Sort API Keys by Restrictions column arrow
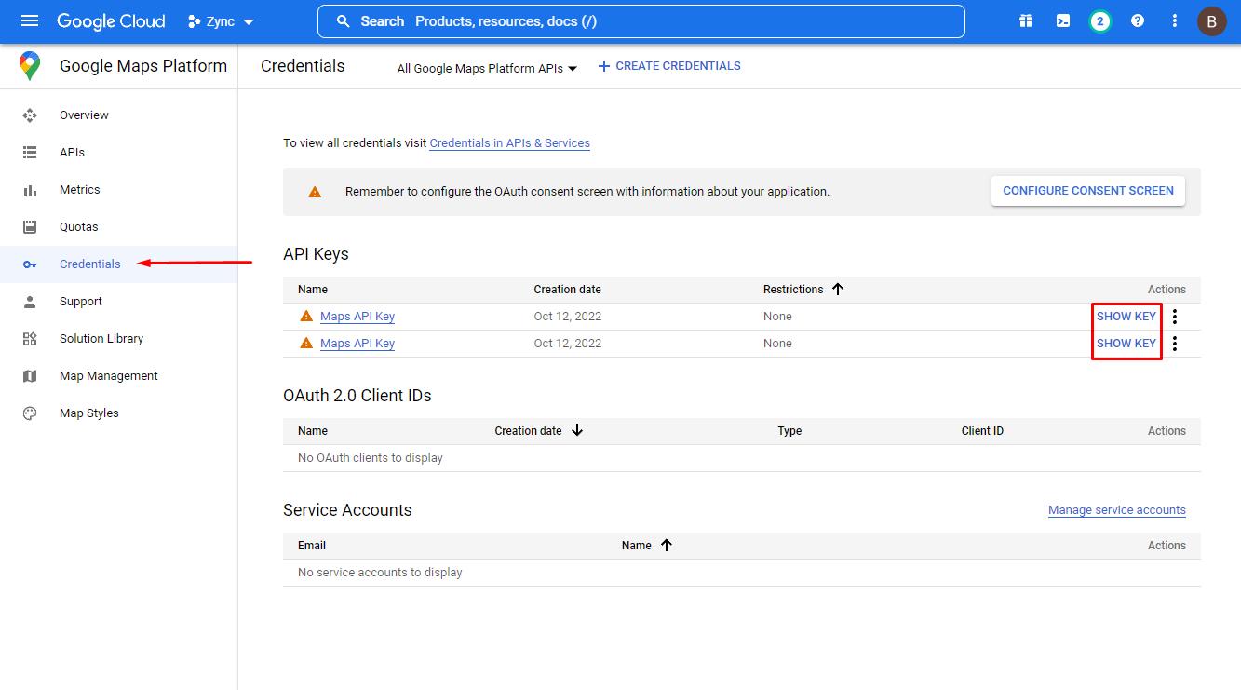Screen dimensions: 1241x690 [838, 290]
